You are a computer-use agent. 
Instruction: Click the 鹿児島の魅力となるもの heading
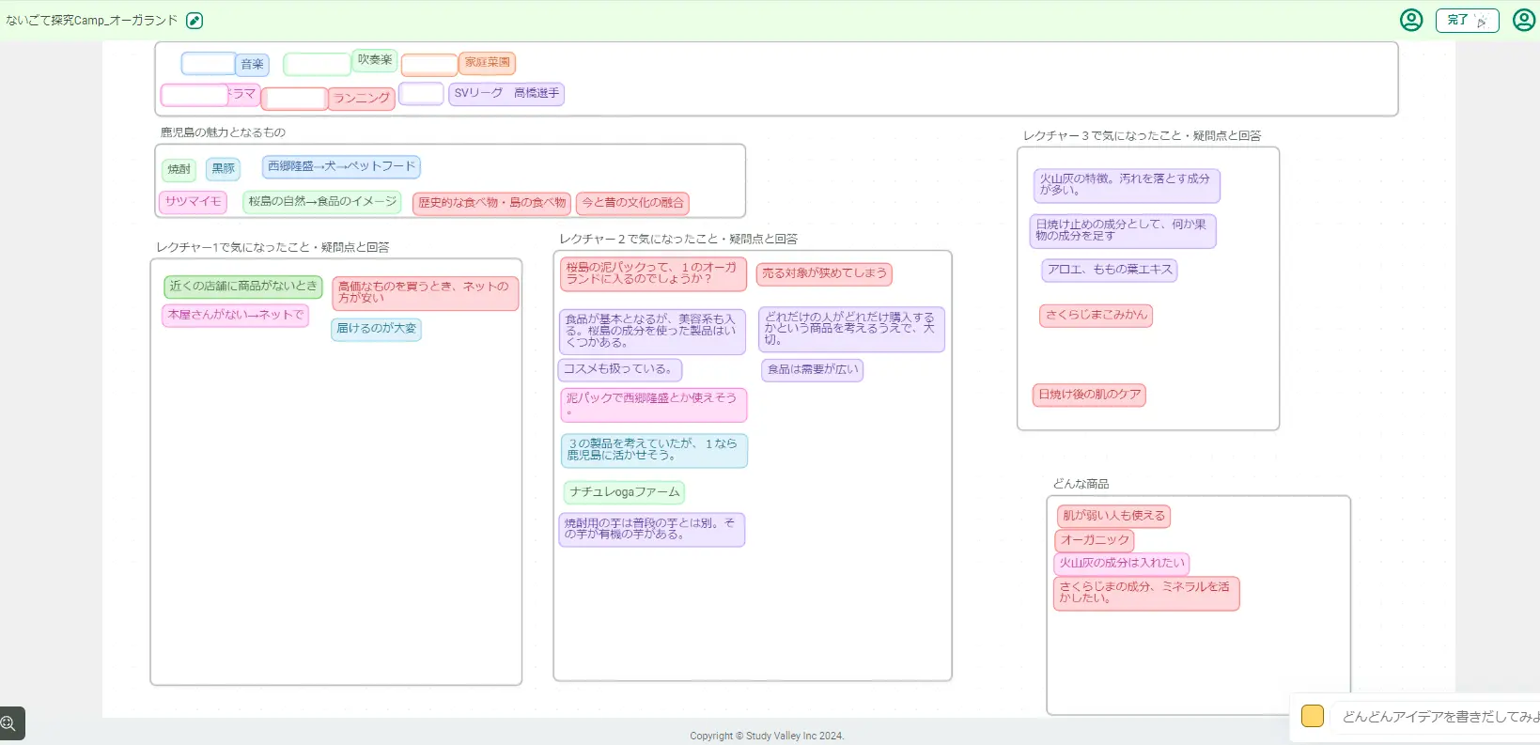coord(223,132)
